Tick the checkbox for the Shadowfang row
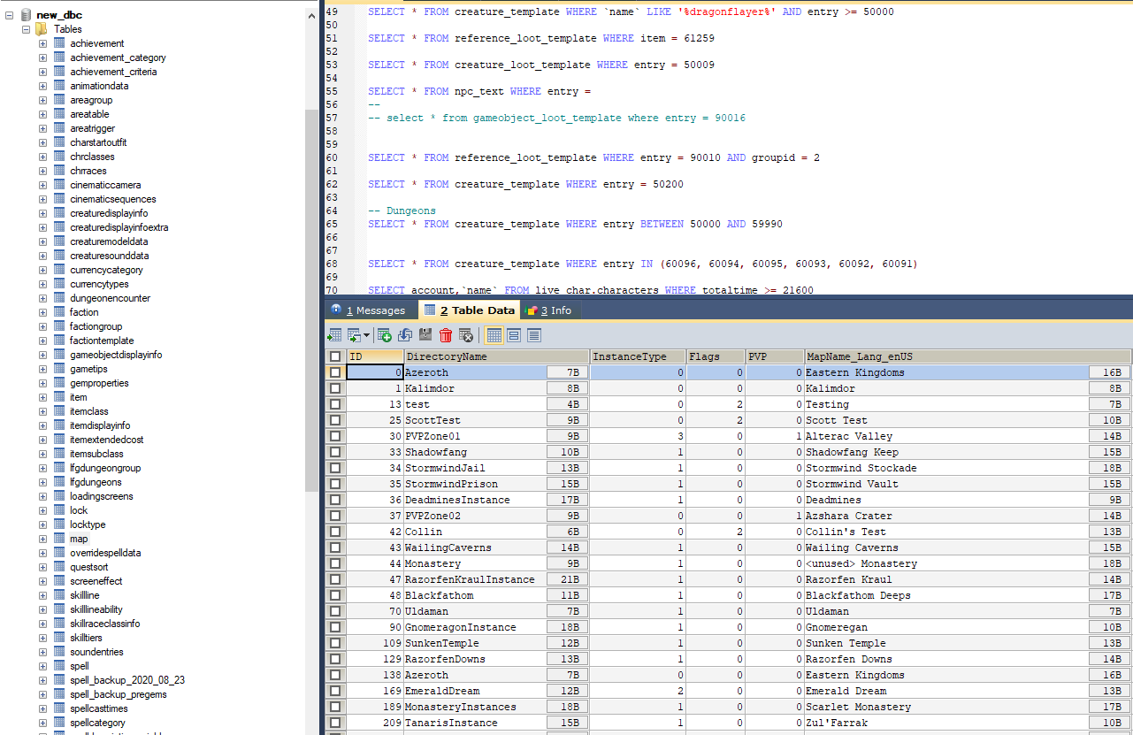 335,452
